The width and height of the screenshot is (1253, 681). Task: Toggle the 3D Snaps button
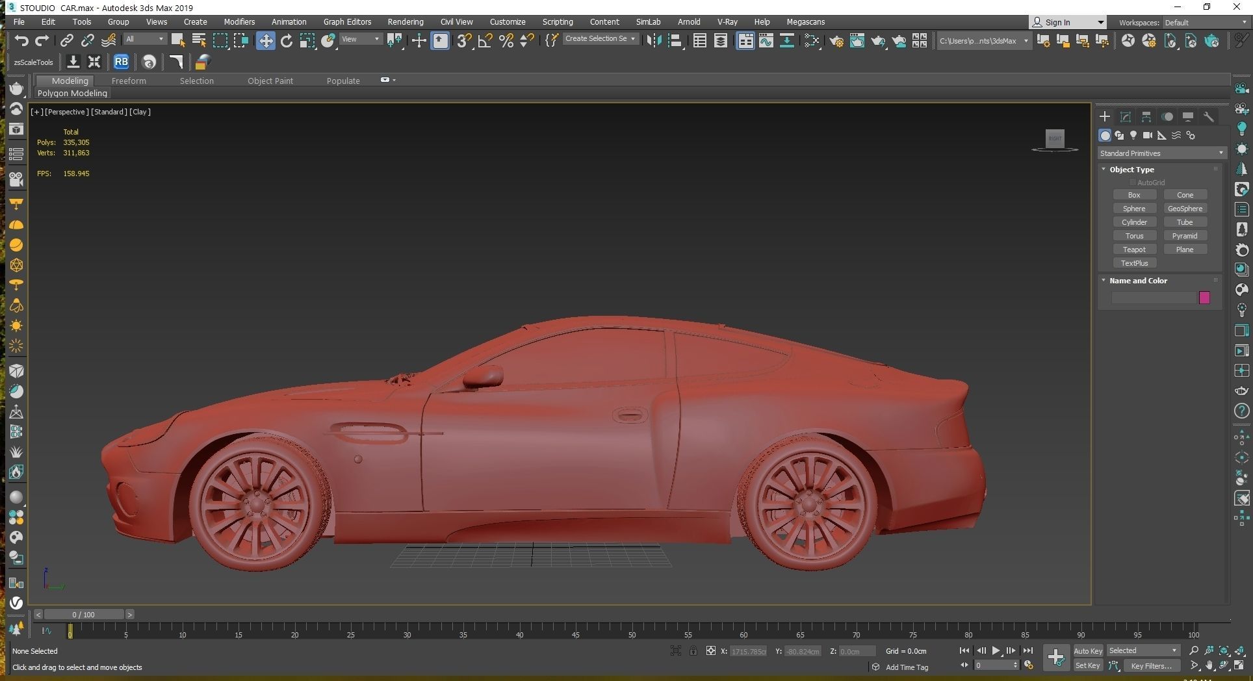click(463, 41)
